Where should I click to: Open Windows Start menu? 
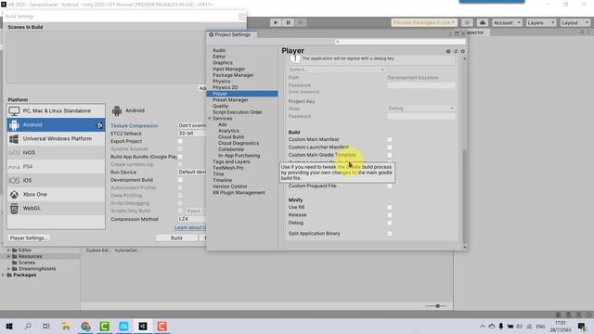coord(9,326)
